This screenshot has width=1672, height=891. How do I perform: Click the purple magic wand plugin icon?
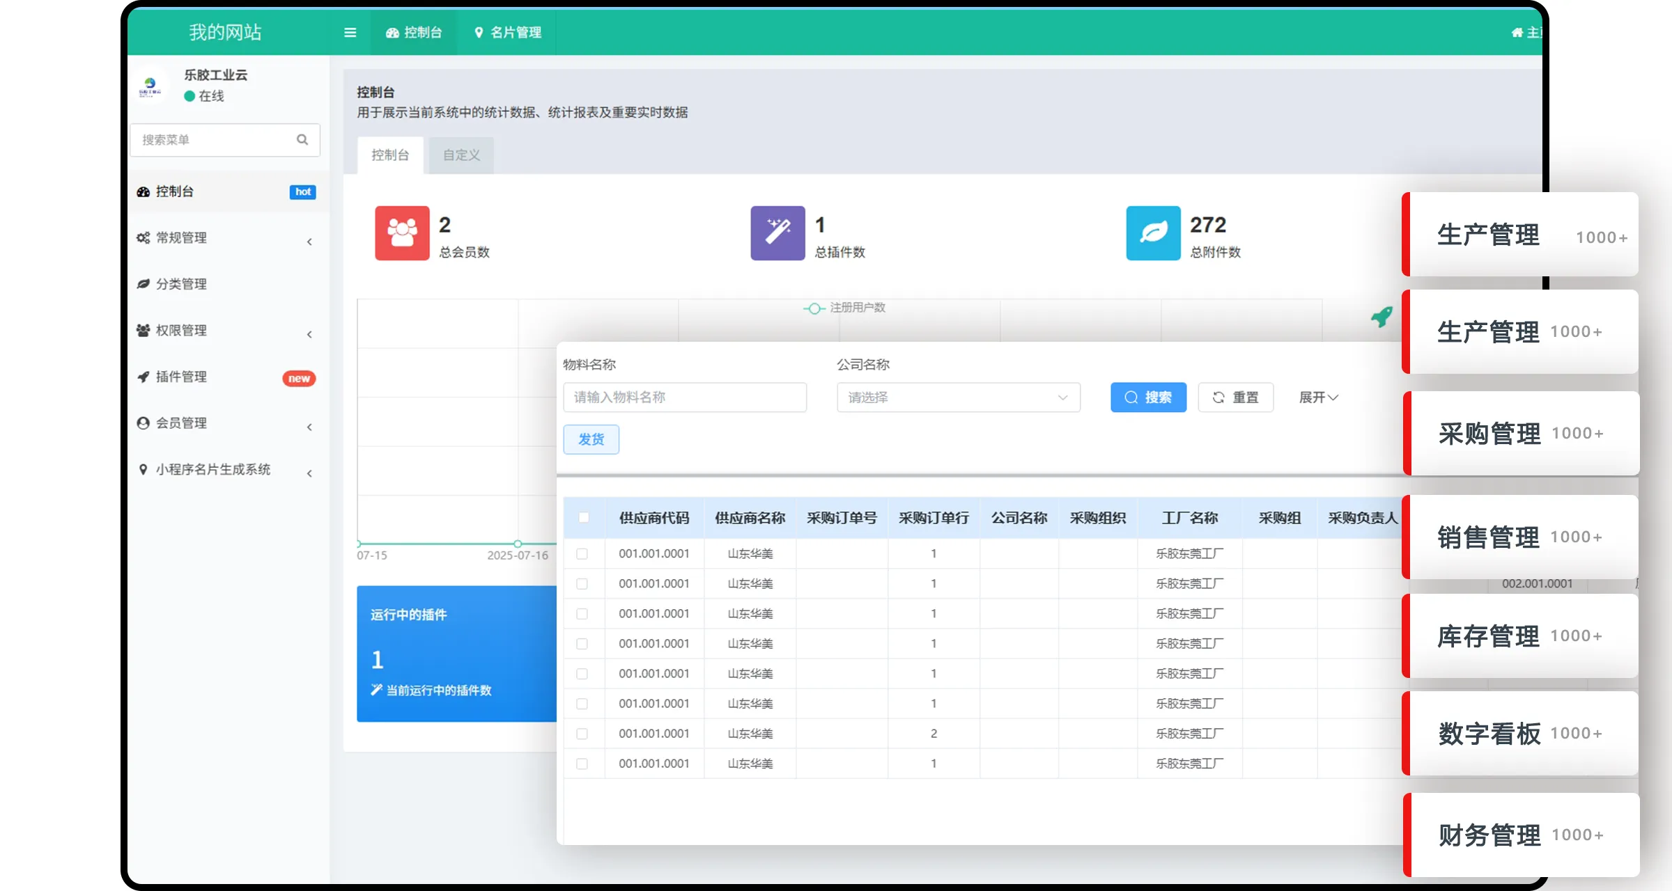777,233
